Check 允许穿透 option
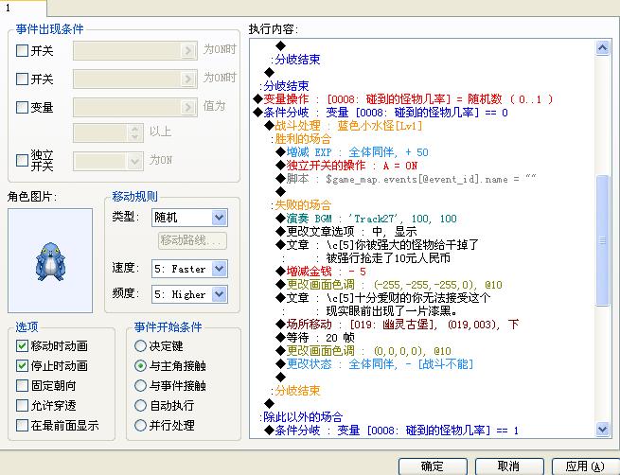The width and height of the screenshot is (620, 475). [22, 405]
